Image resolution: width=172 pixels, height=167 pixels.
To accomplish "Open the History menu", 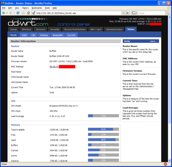I will click(25, 8).
